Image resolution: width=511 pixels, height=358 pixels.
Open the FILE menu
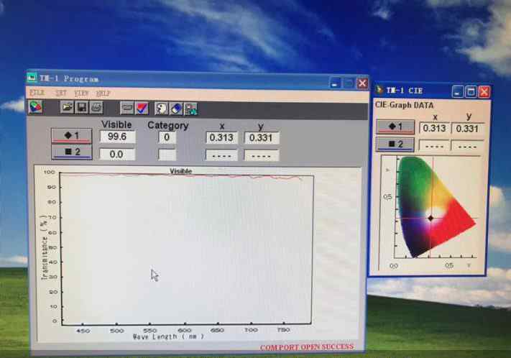click(x=37, y=93)
